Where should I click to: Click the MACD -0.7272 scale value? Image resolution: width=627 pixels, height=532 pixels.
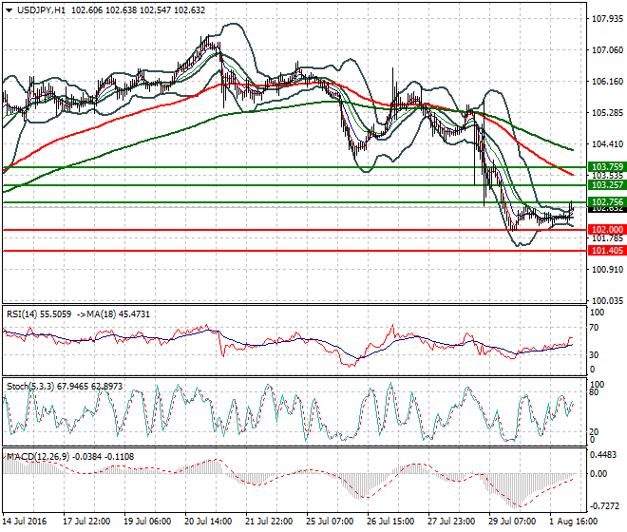604,506
